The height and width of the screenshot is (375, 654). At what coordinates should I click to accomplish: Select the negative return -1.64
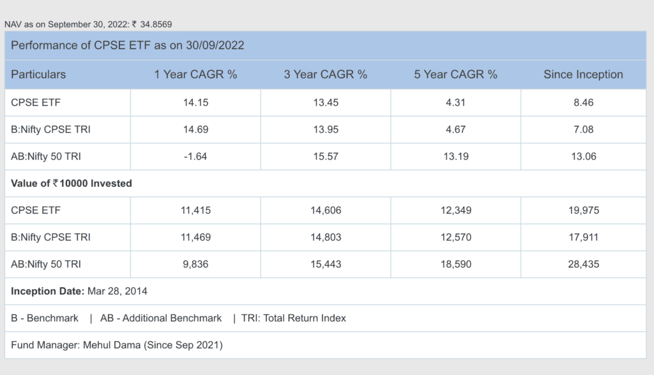pos(195,156)
